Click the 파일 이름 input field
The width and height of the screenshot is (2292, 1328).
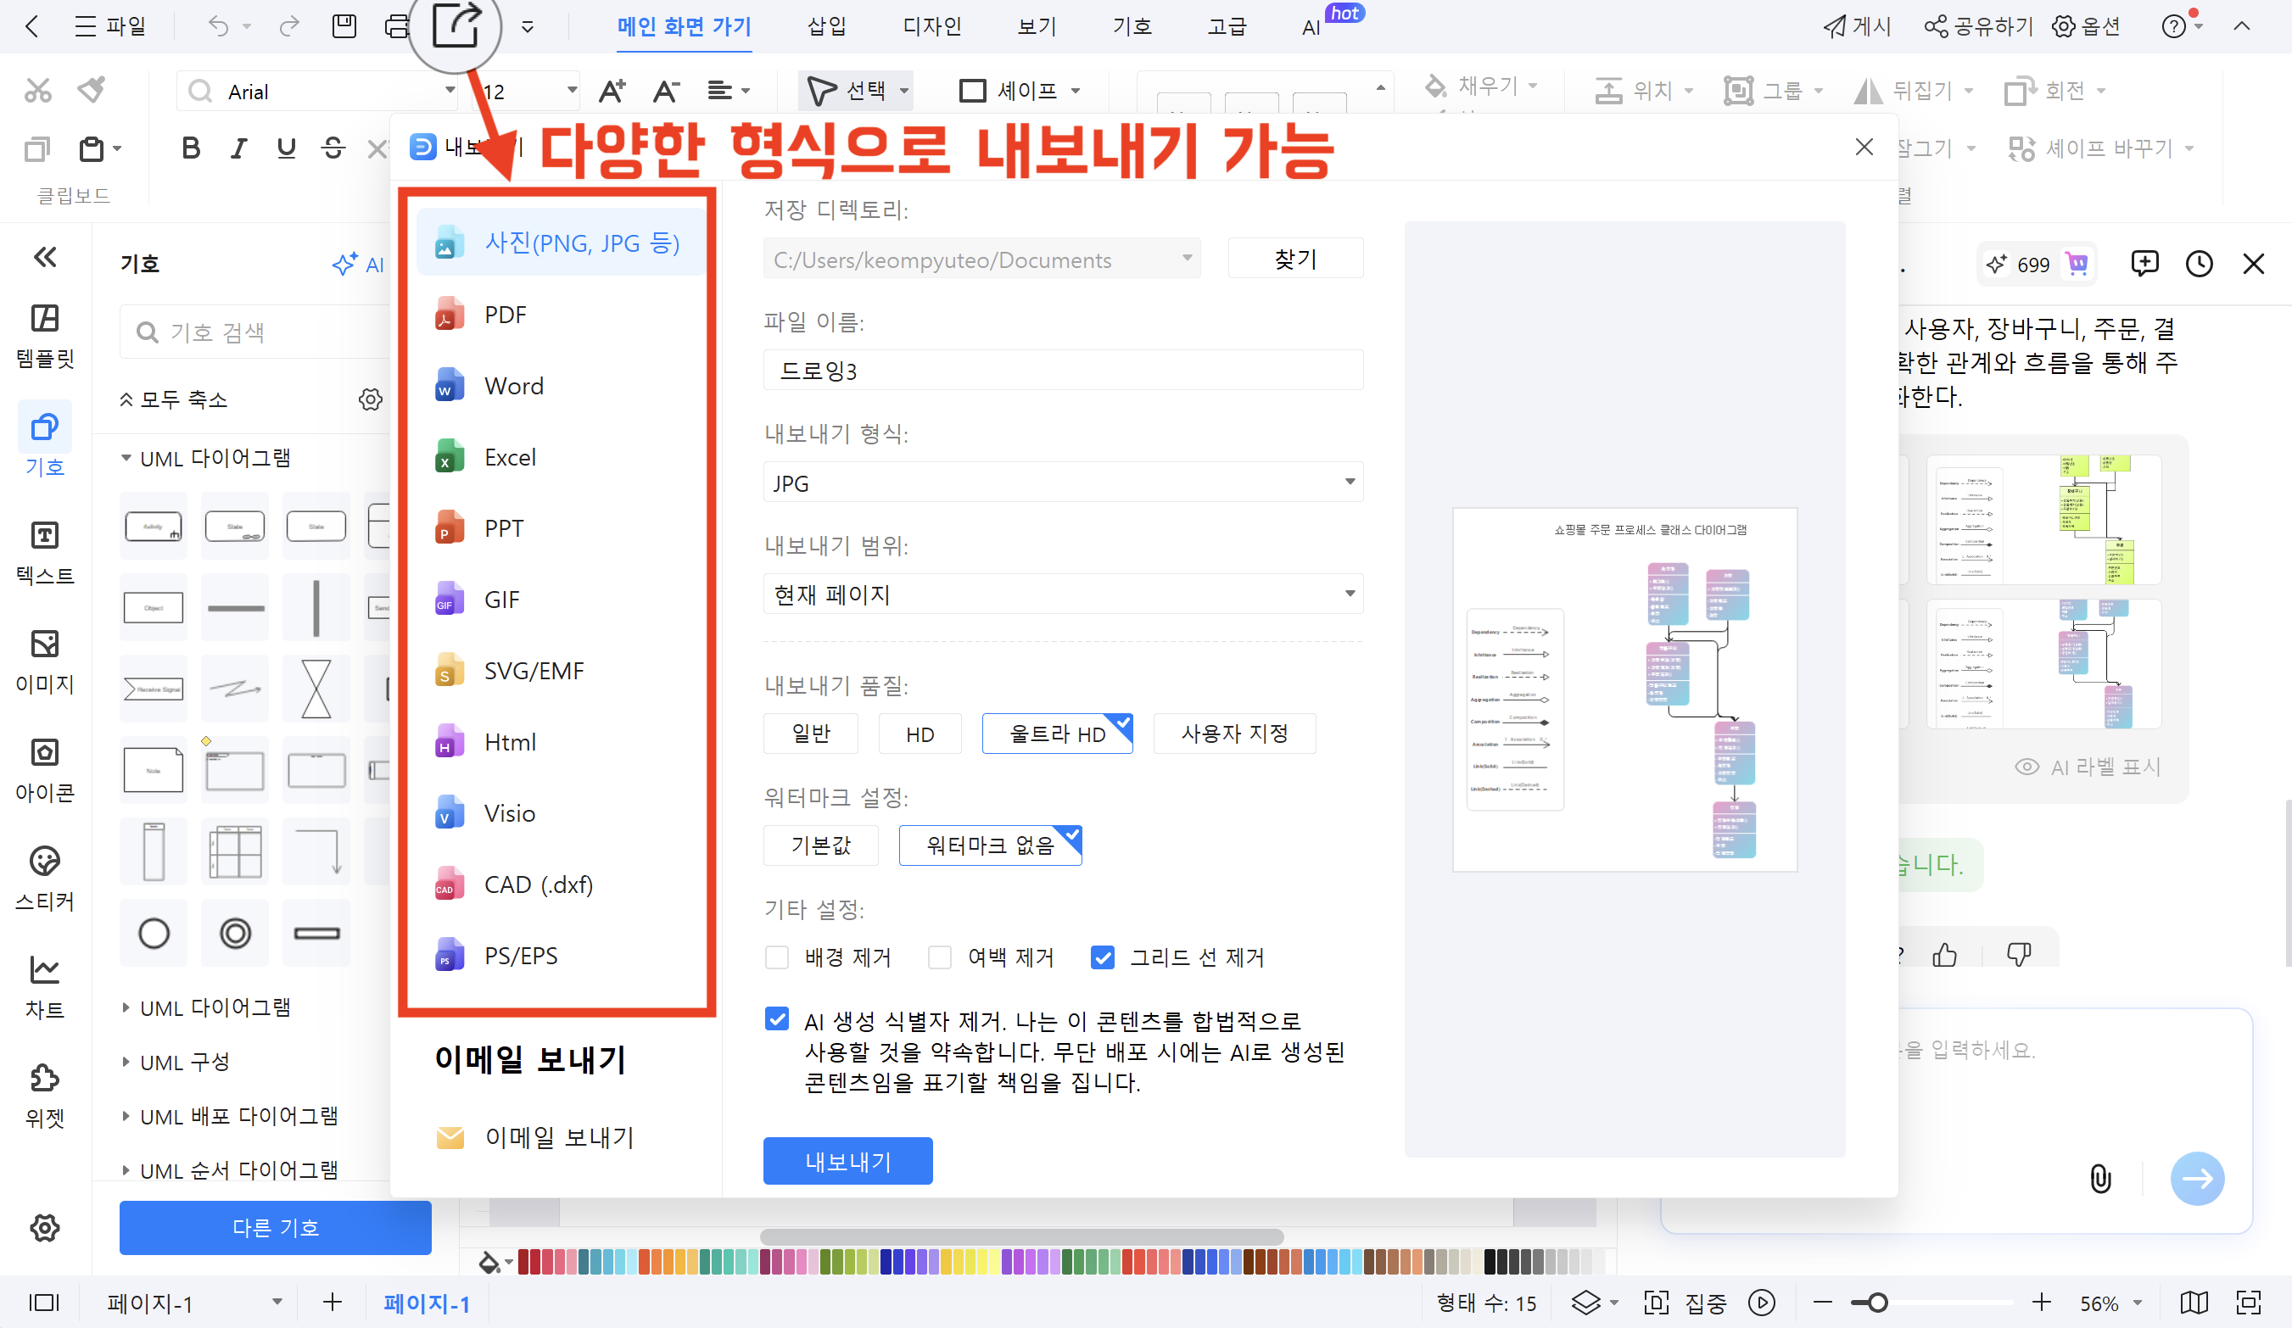pos(1062,369)
